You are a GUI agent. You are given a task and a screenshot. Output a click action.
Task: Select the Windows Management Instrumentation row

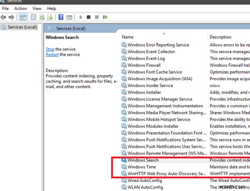(x=185, y=106)
